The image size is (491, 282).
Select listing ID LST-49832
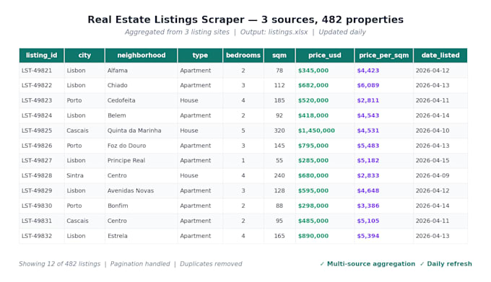[37, 235]
